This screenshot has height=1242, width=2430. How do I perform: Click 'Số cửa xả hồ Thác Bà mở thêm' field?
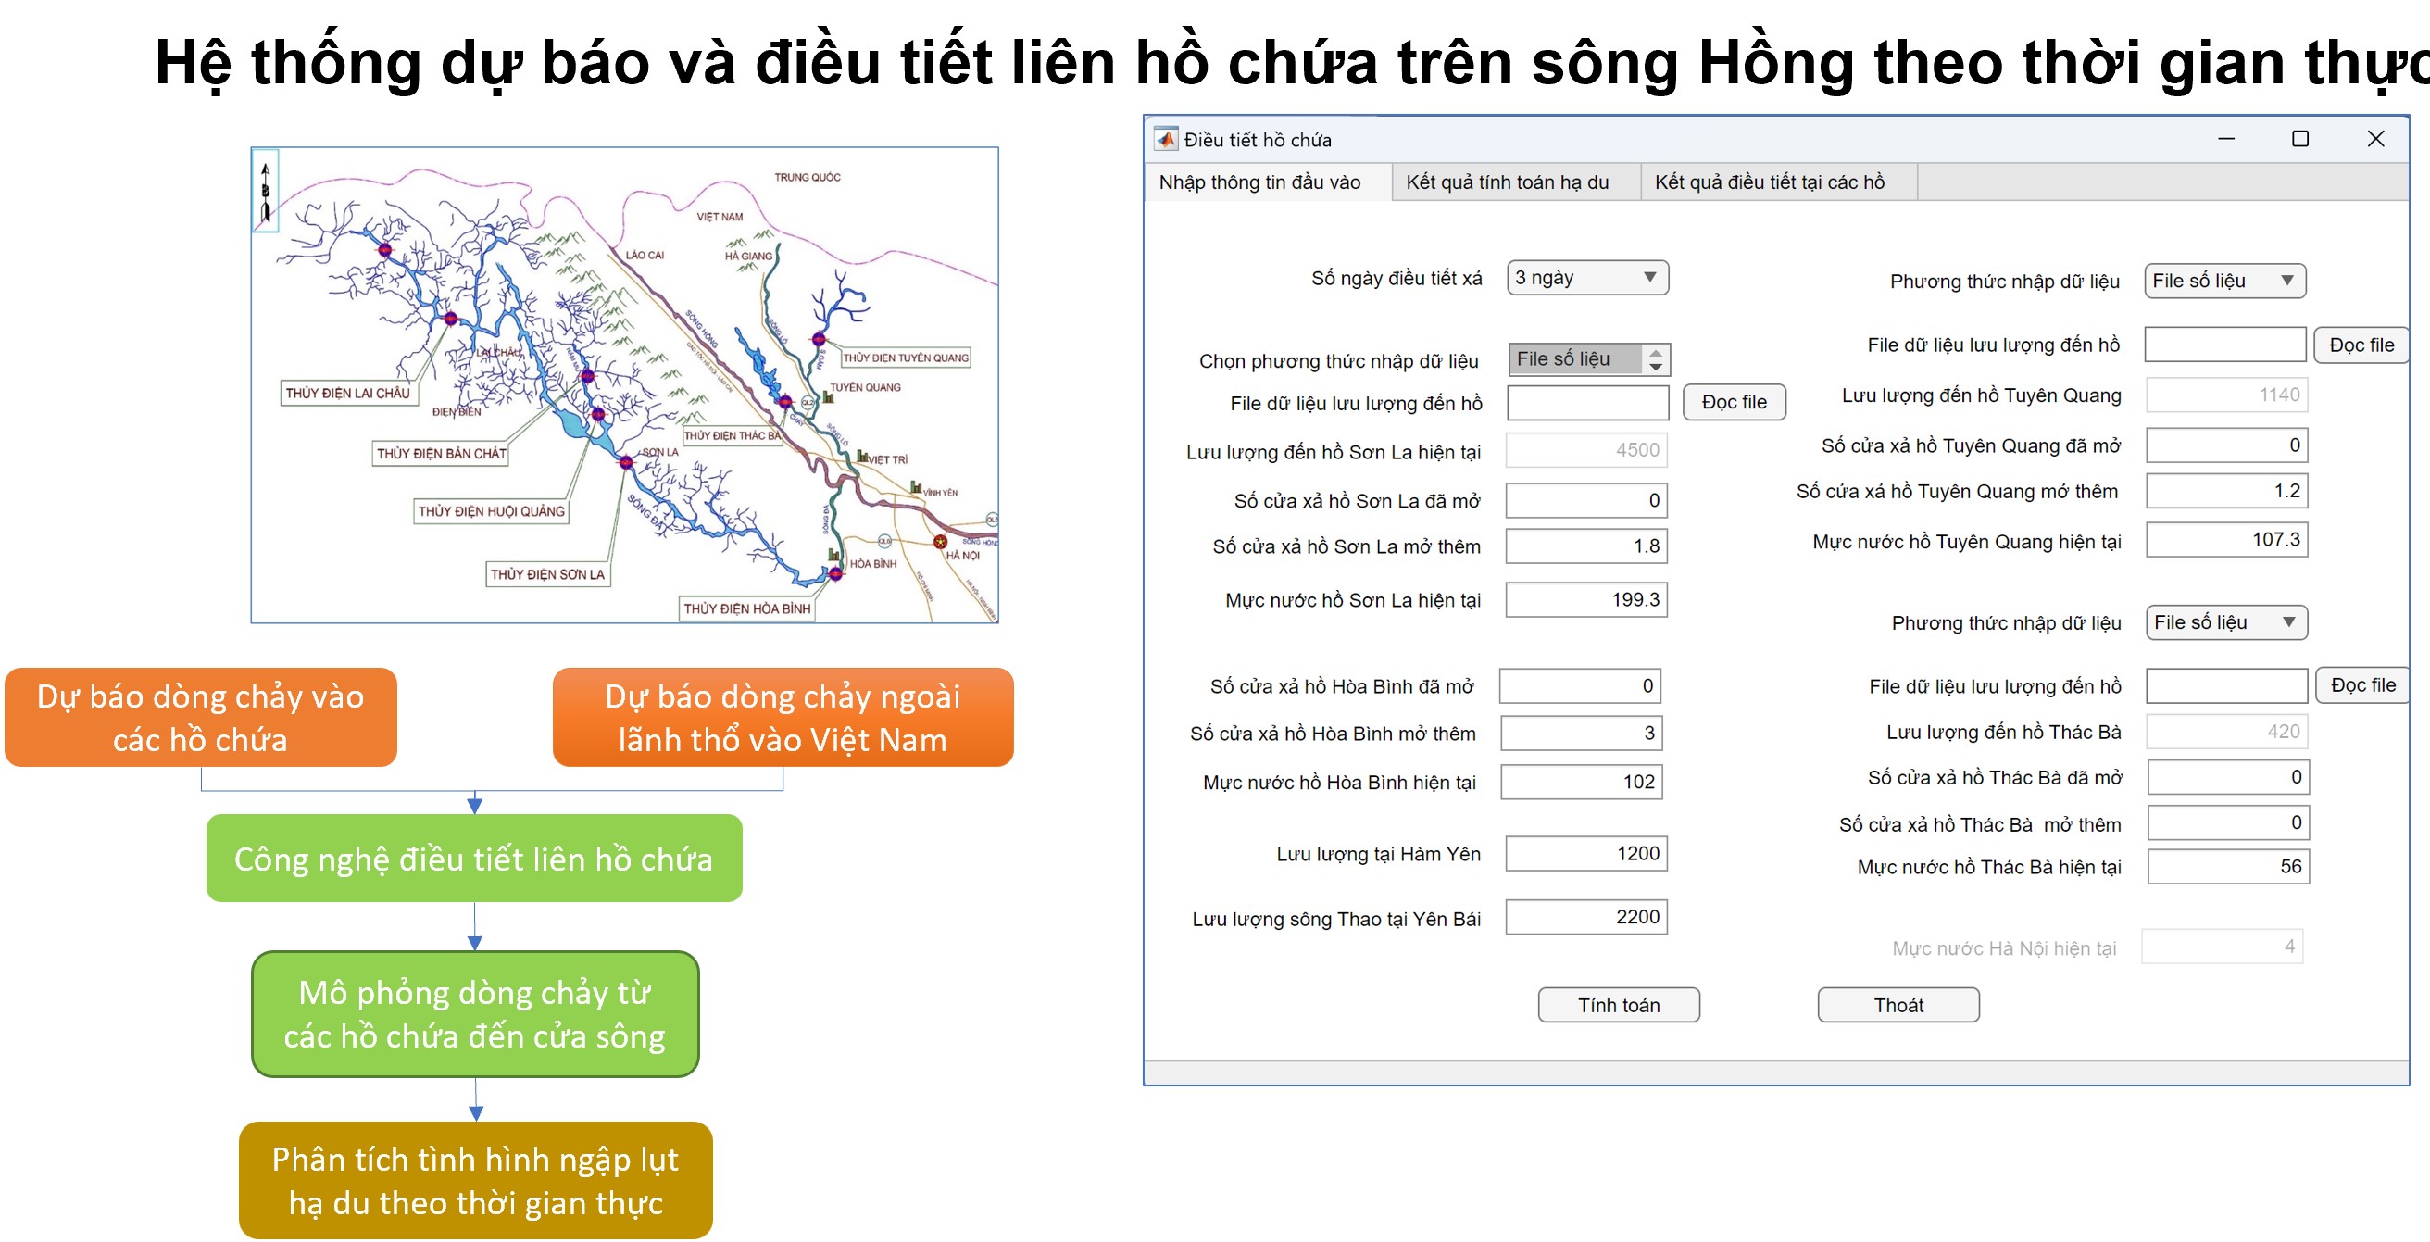tap(2229, 823)
